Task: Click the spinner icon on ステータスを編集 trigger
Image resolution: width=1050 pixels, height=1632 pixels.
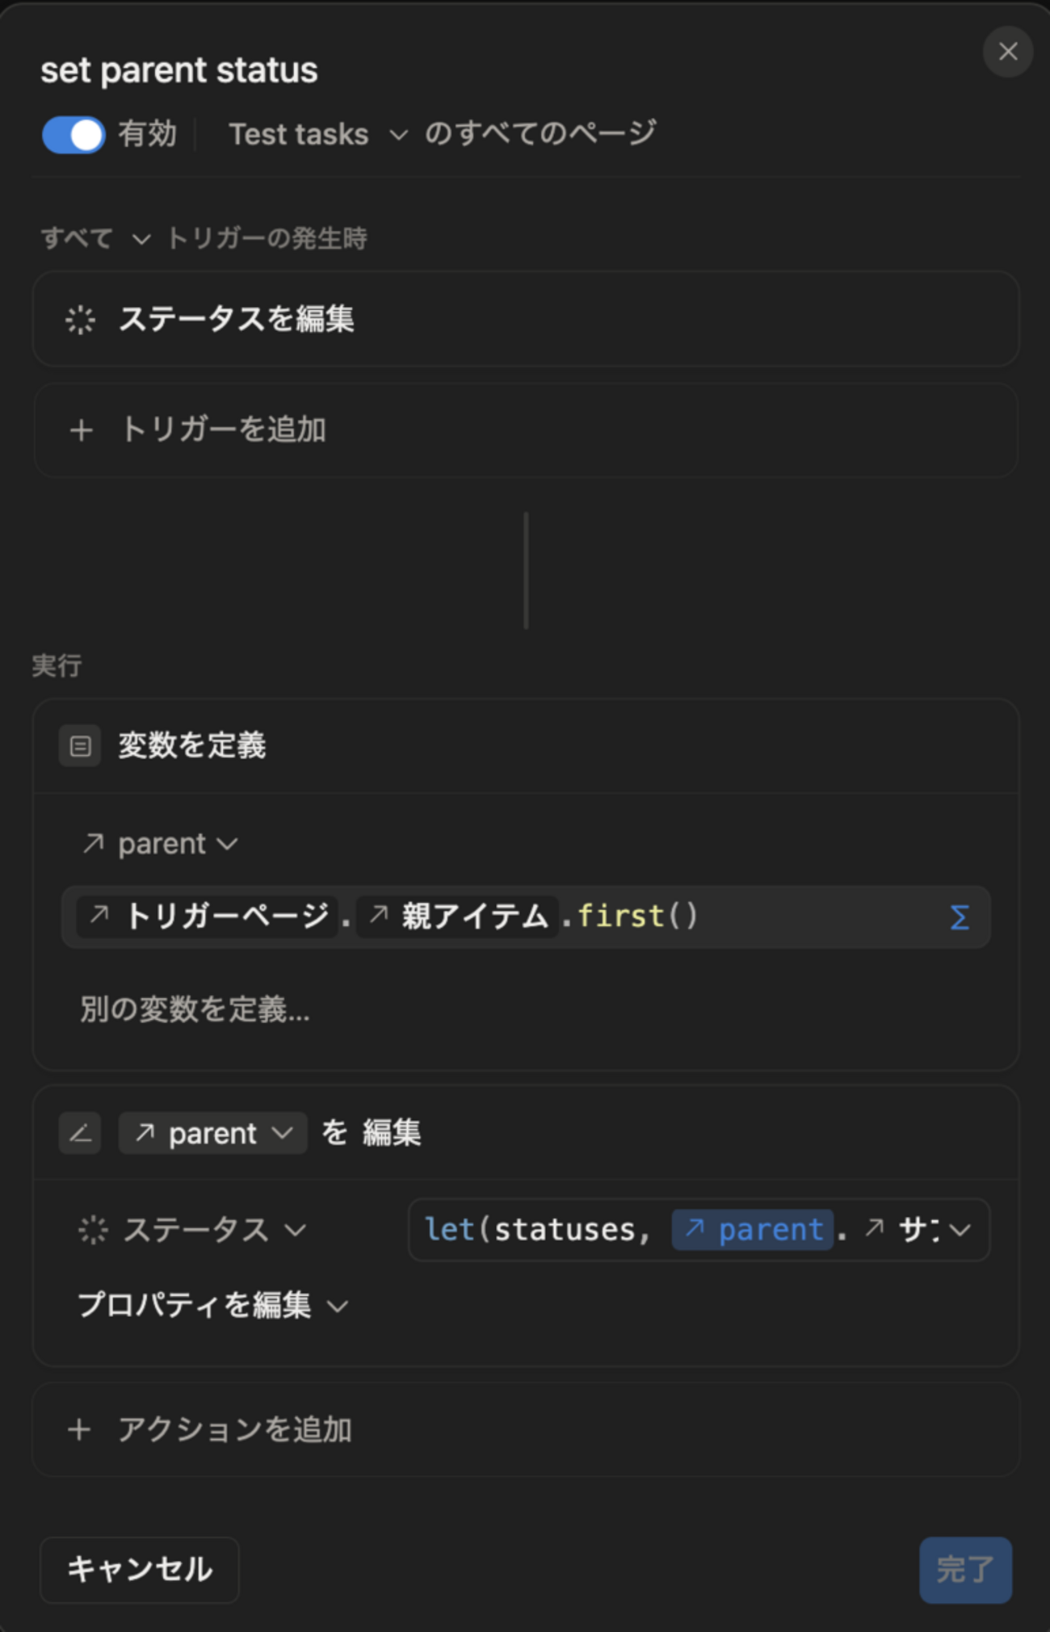Action: [x=82, y=320]
